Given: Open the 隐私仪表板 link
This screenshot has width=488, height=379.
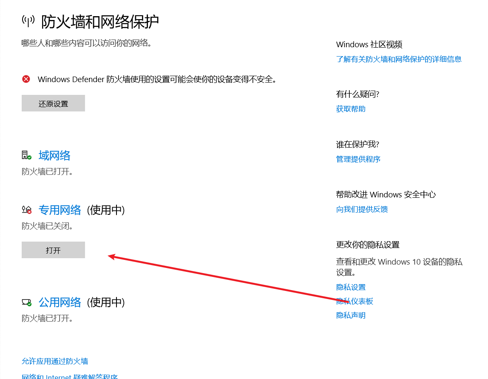Looking at the screenshot, I should point(355,301).
